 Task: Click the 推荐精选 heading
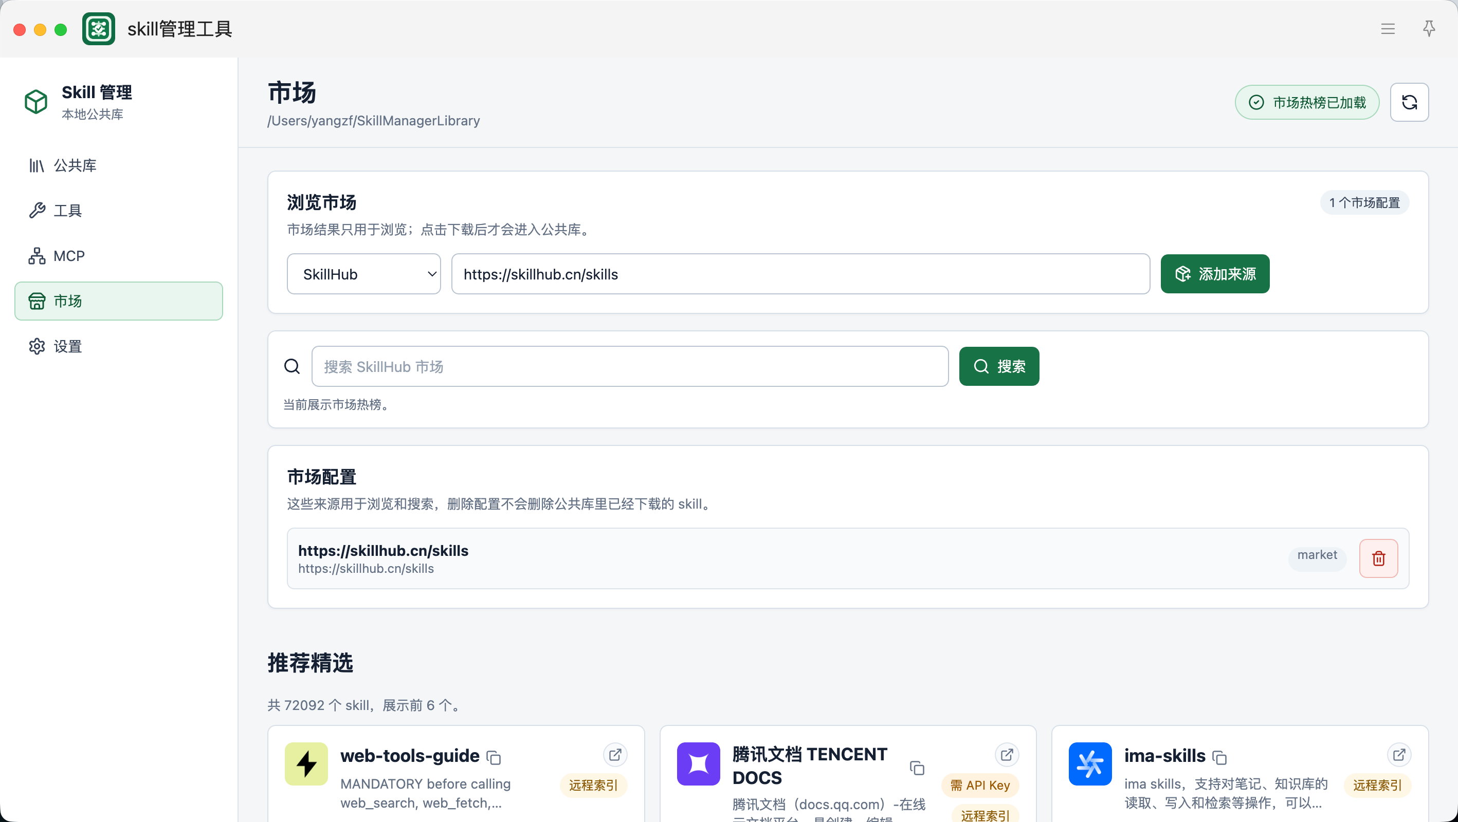pos(310,663)
